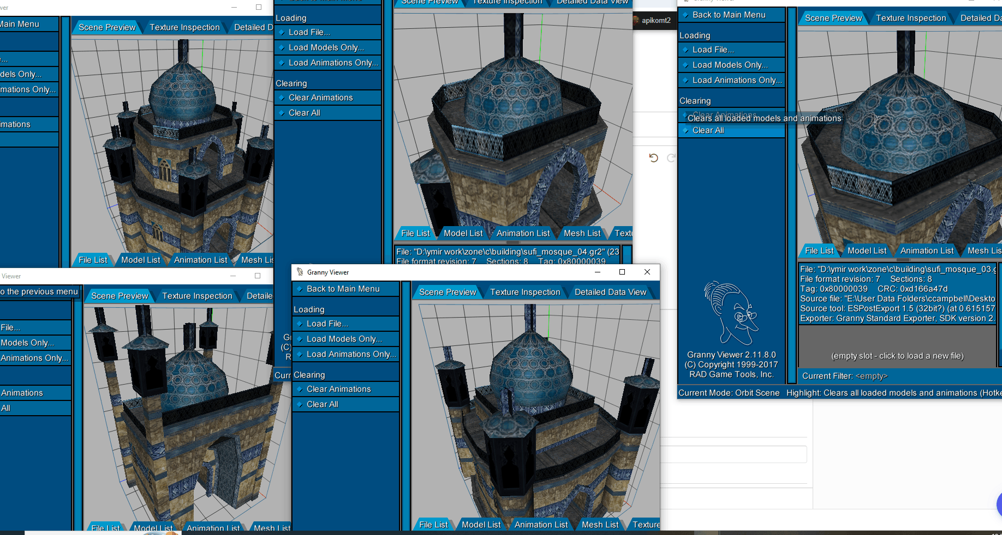Click the apikomt2 username label
The image size is (1002, 535).
656,20
